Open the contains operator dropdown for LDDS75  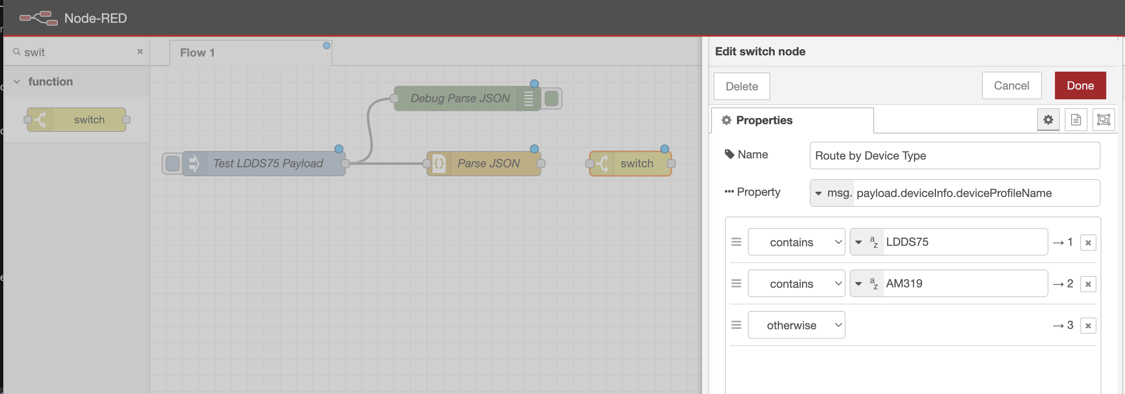(796, 242)
